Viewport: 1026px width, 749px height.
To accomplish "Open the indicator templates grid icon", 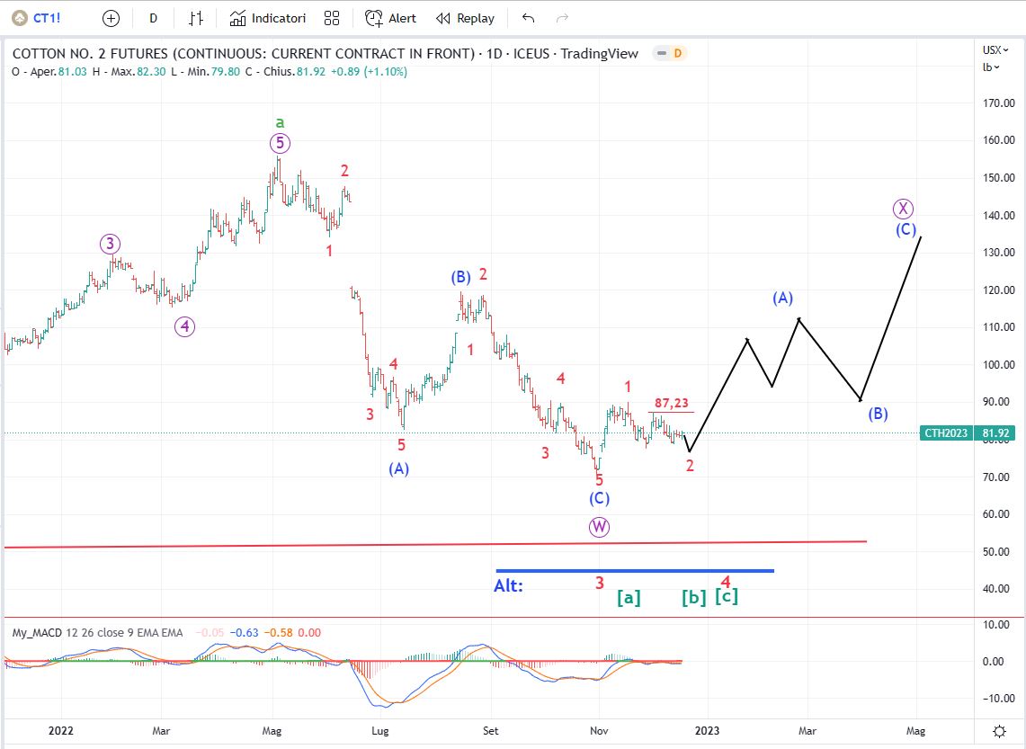I will tap(332, 18).
